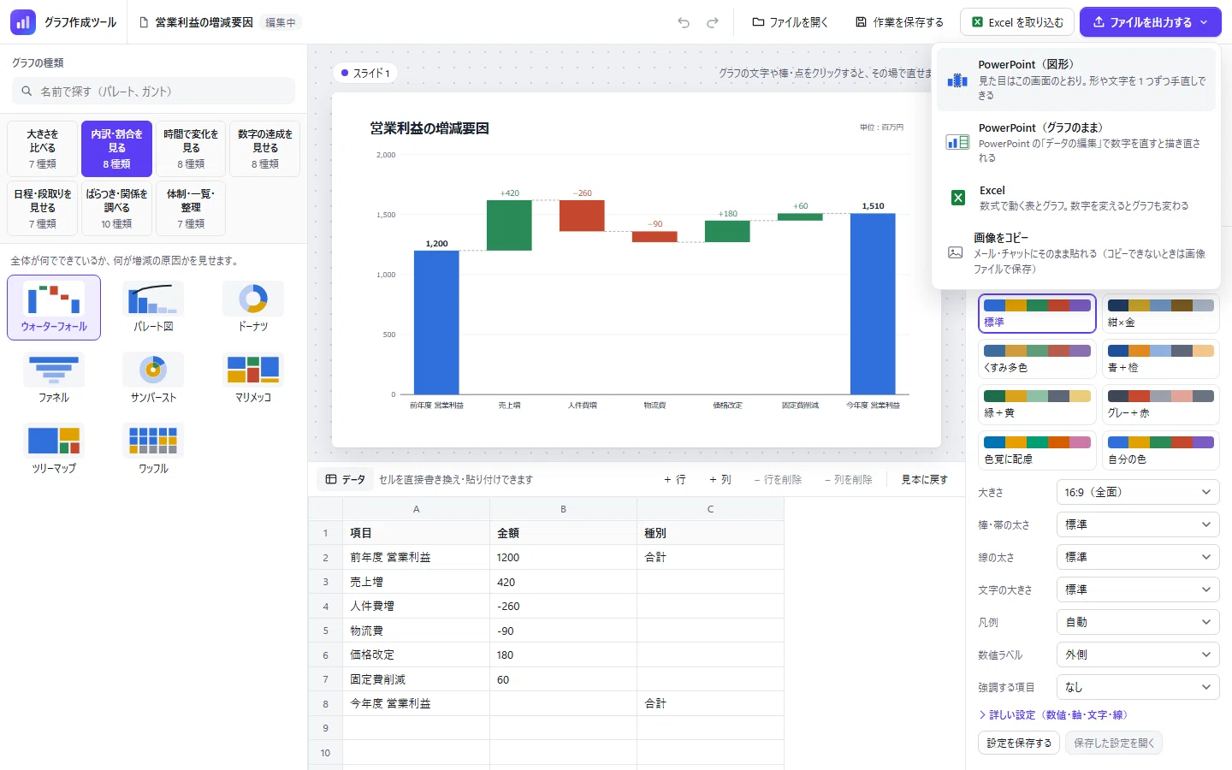The height and width of the screenshot is (770, 1232).
Task: Click the 設定を保存する button
Action: click(x=1019, y=743)
